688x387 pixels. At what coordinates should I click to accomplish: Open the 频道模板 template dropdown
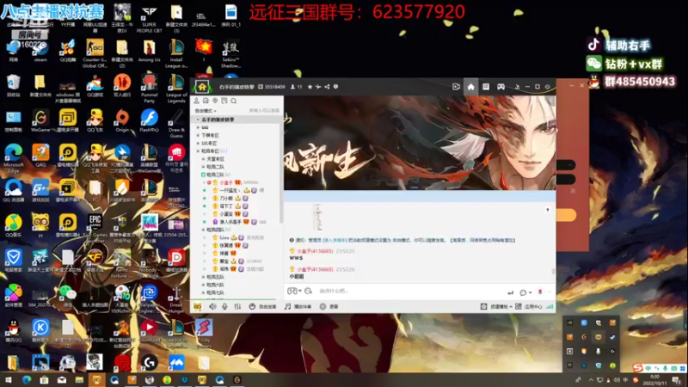(497, 306)
